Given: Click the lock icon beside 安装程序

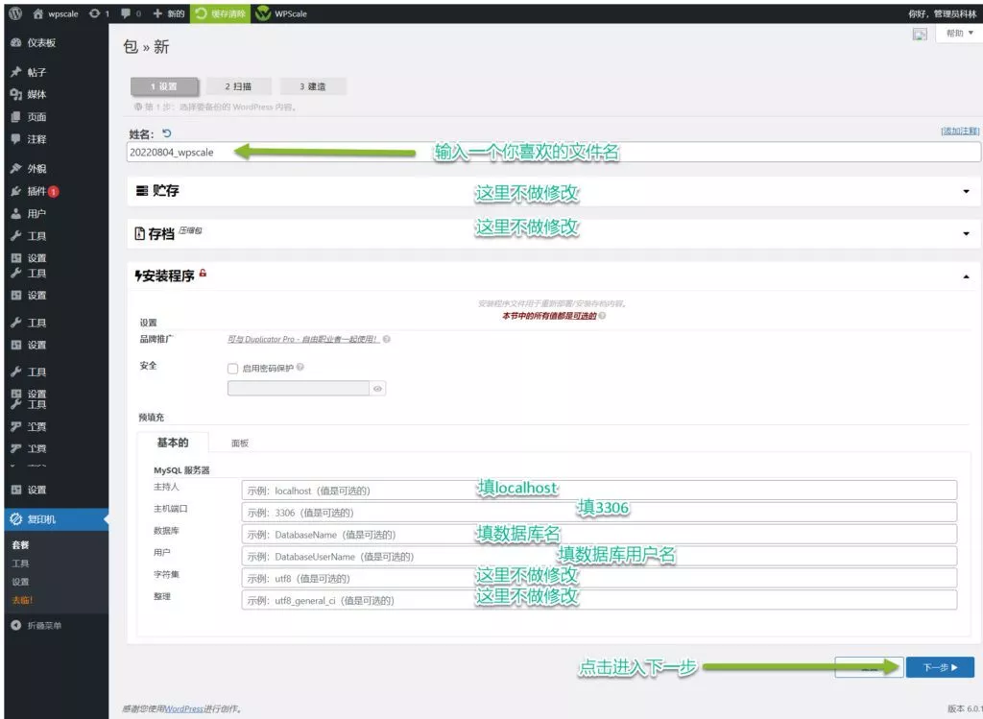Looking at the screenshot, I should point(203,273).
